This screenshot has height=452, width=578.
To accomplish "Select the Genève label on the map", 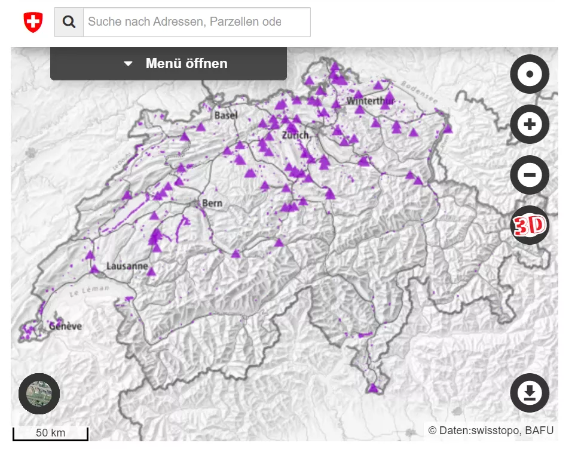I will 65,327.
